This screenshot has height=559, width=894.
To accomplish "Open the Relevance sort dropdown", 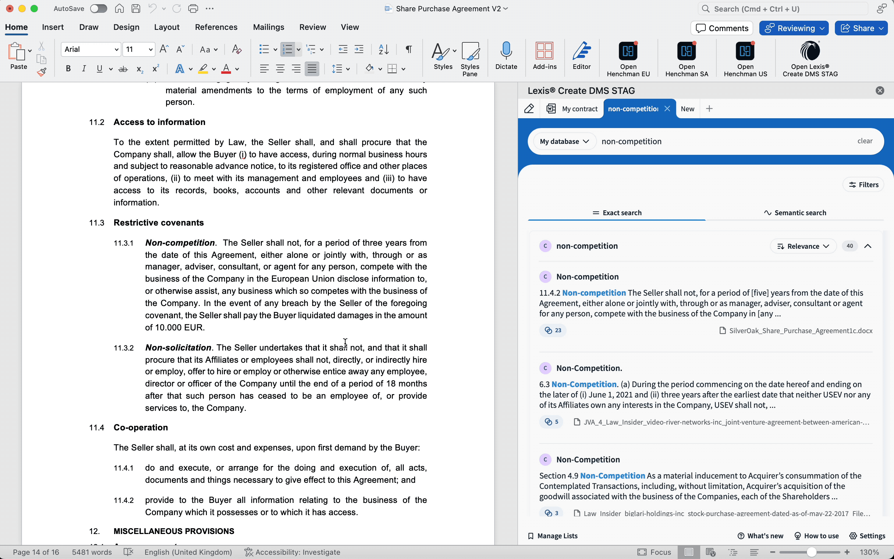I will 803,246.
